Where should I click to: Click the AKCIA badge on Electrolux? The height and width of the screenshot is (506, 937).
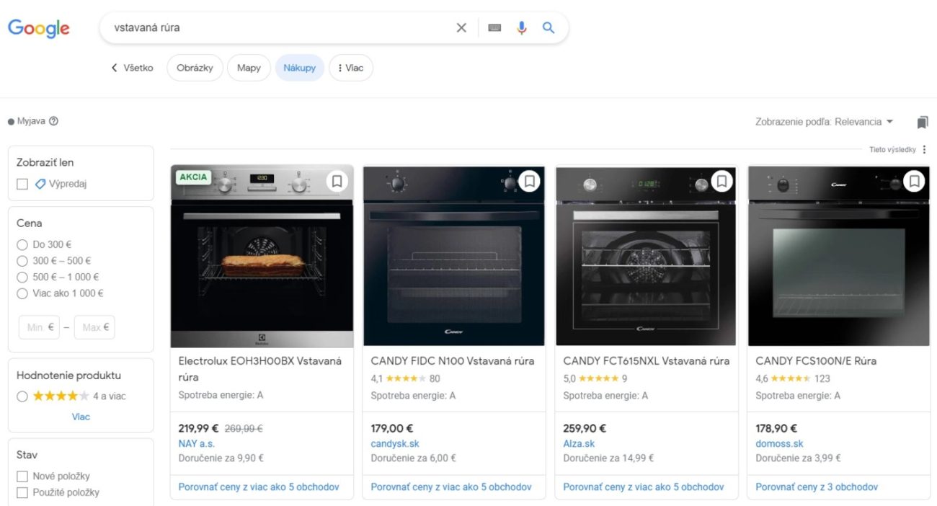[x=193, y=177]
